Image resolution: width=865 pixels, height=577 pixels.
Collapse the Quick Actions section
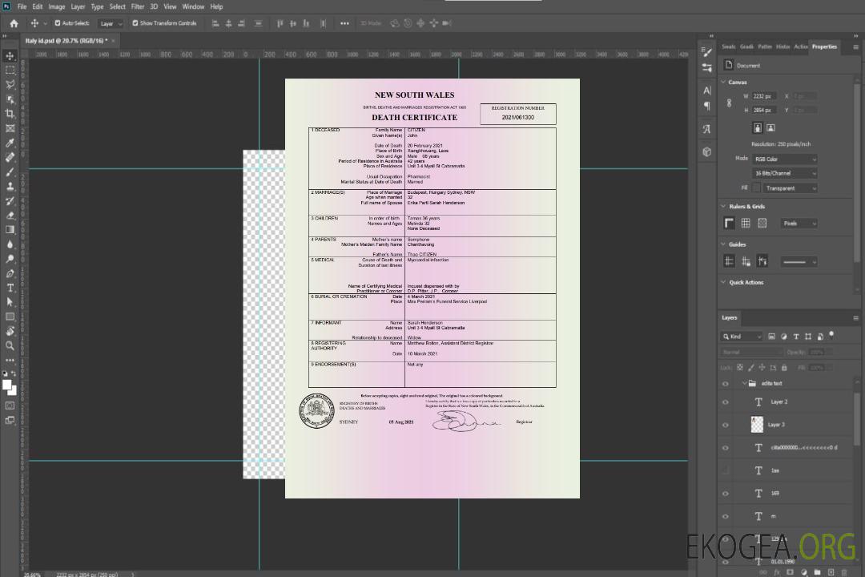[724, 282]
